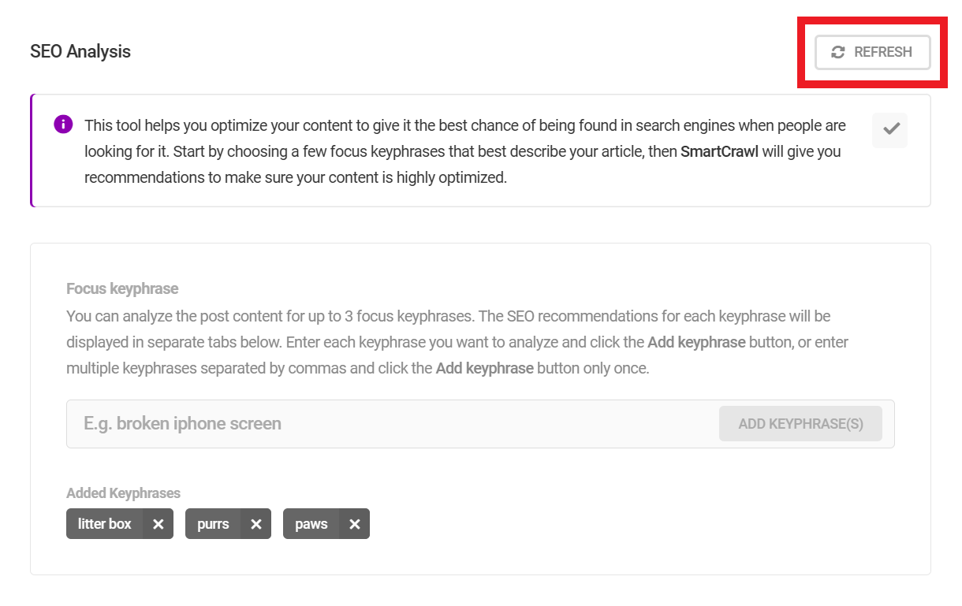
Task: Click the SEO Analysis heading
Action: [80, 52]
